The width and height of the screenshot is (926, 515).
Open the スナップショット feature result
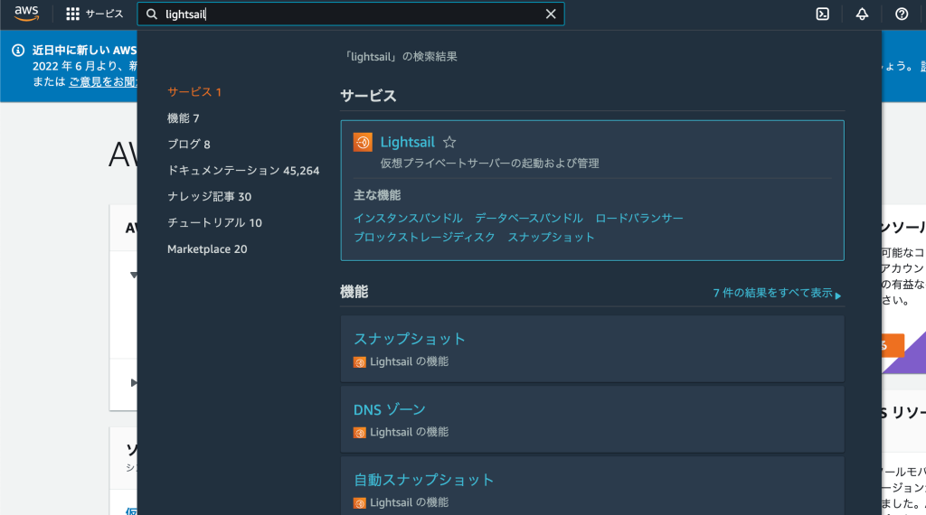(x=410, y=339)
